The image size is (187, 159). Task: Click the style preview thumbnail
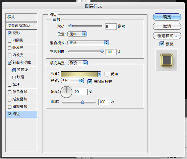(167, 60)
